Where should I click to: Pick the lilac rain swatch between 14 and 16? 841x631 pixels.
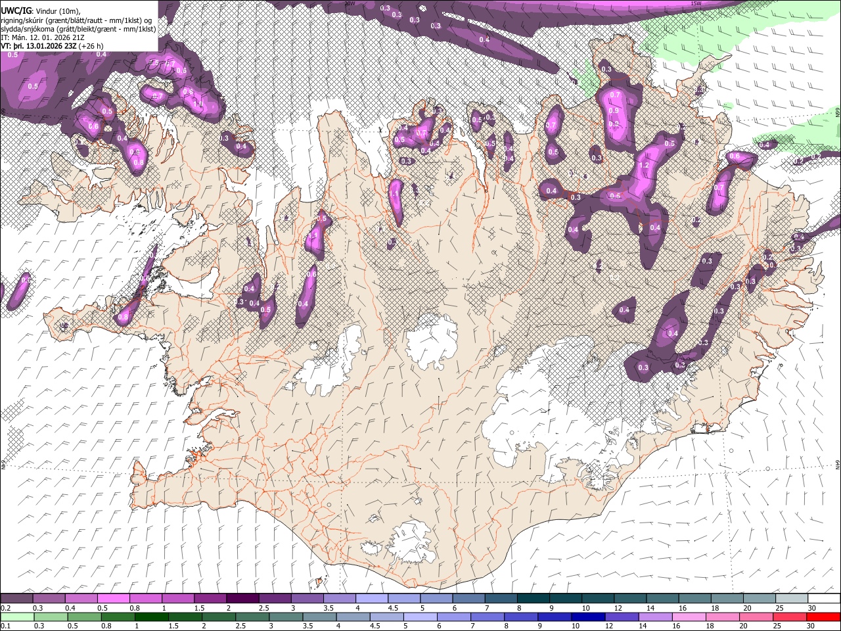click(x=655, y=617)
